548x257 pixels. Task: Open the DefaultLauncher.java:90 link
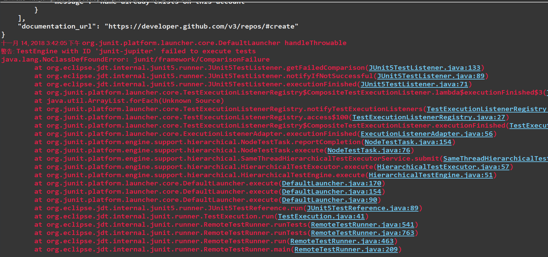(x=329, y=200)
